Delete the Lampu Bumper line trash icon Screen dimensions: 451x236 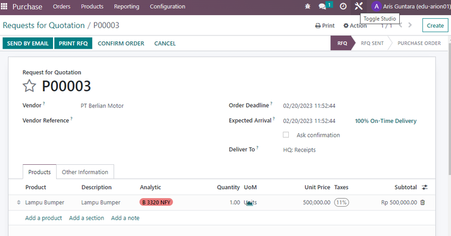pos(422,203)
